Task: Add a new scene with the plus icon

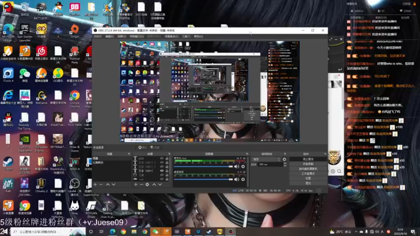Action: pos(95,185)
